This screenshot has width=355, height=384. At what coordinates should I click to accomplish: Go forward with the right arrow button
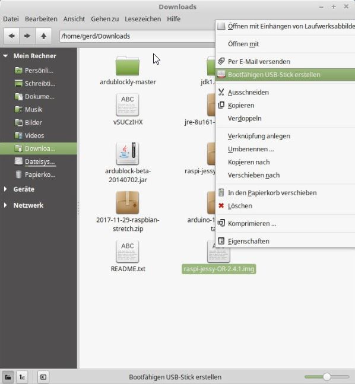27,36
